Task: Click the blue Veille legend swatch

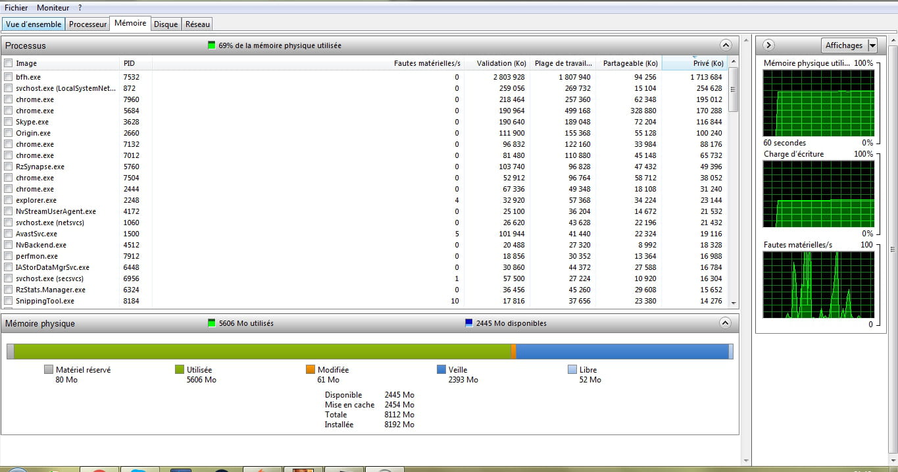Action: tap(441, 370)
